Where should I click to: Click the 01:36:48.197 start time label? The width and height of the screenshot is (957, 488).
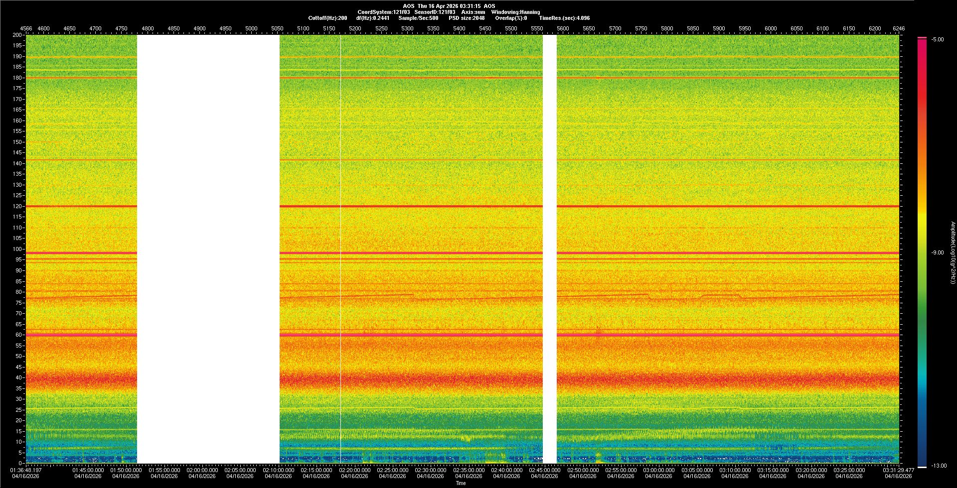[x=26, y=470]
